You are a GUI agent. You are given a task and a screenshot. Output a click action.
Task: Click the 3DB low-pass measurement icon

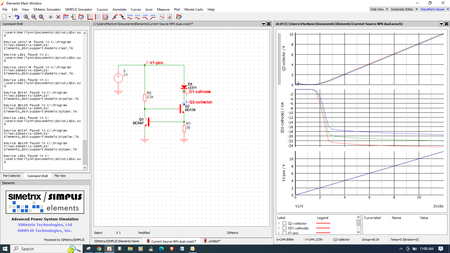(x=145, y=17)
